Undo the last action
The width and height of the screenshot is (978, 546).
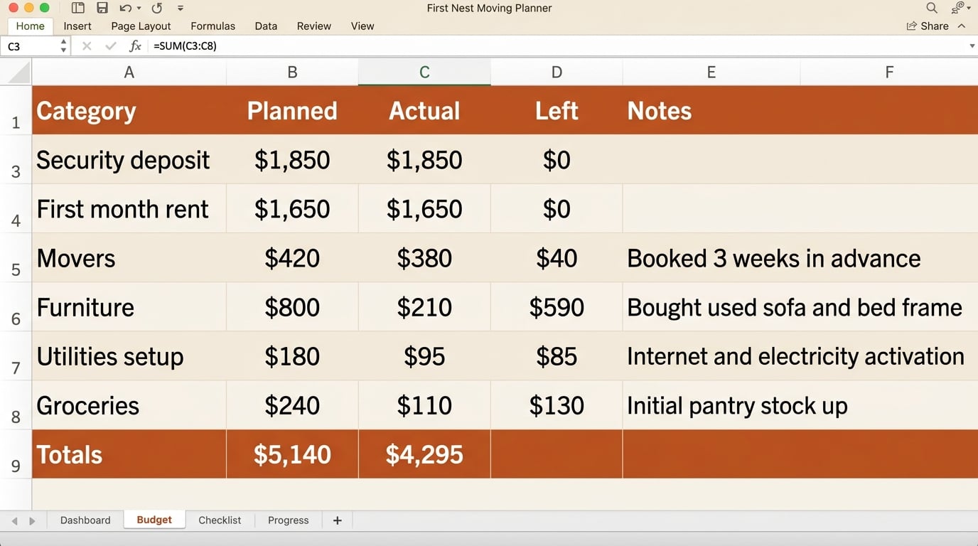coord(126,8)
